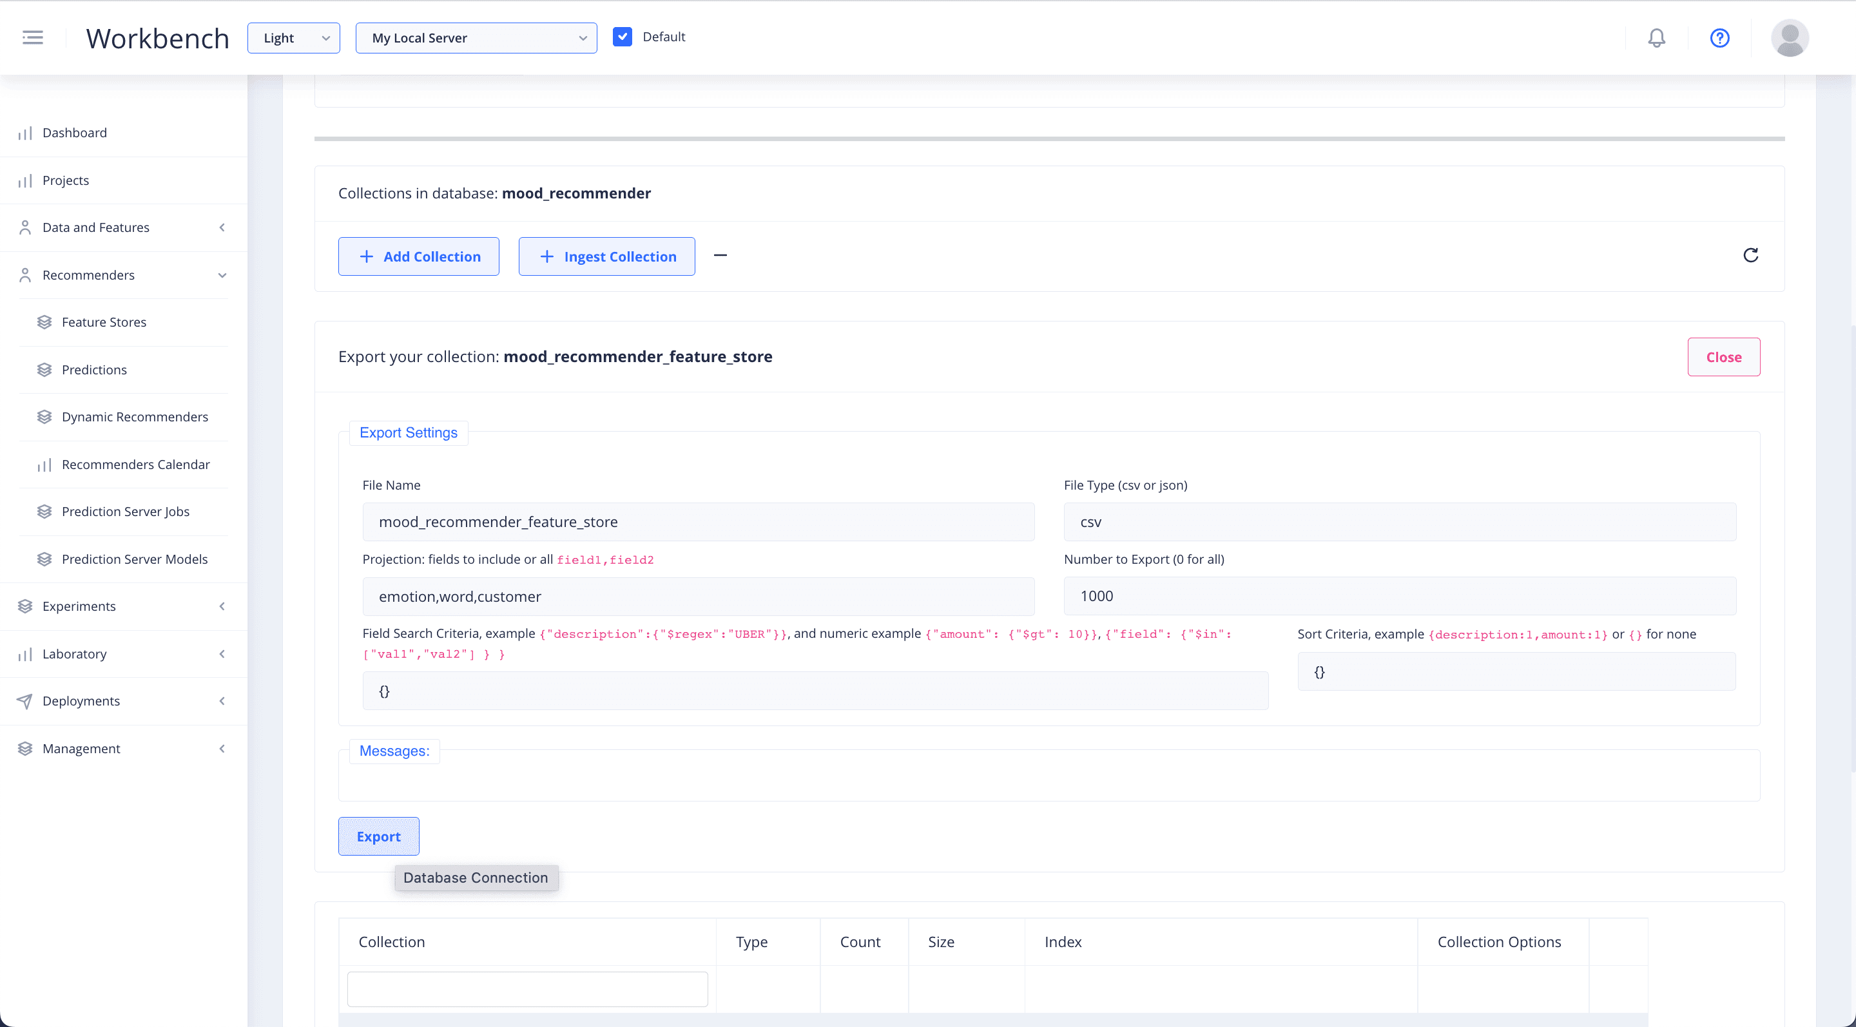Screen dimensions: 1856x1027
Task: Click the Ingest Collection button
Action: (x=607, y=256)
